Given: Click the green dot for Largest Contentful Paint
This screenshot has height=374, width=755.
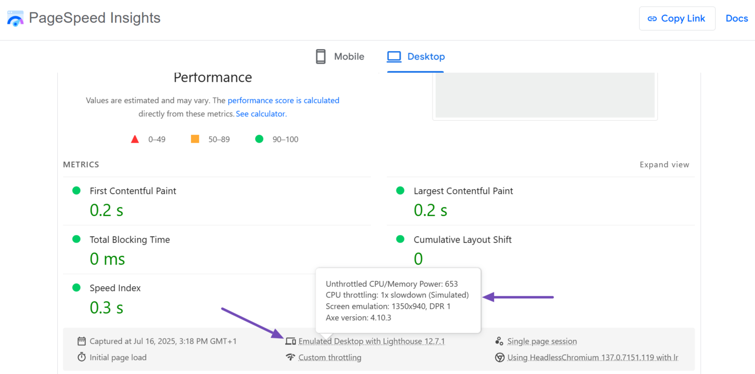Looking at the screenshot, I should pos(400,190).
